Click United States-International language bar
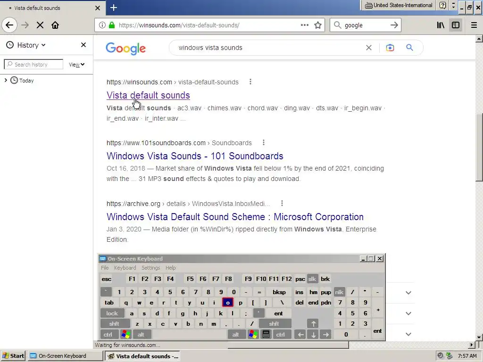The image size is (483, 362). 399,5
